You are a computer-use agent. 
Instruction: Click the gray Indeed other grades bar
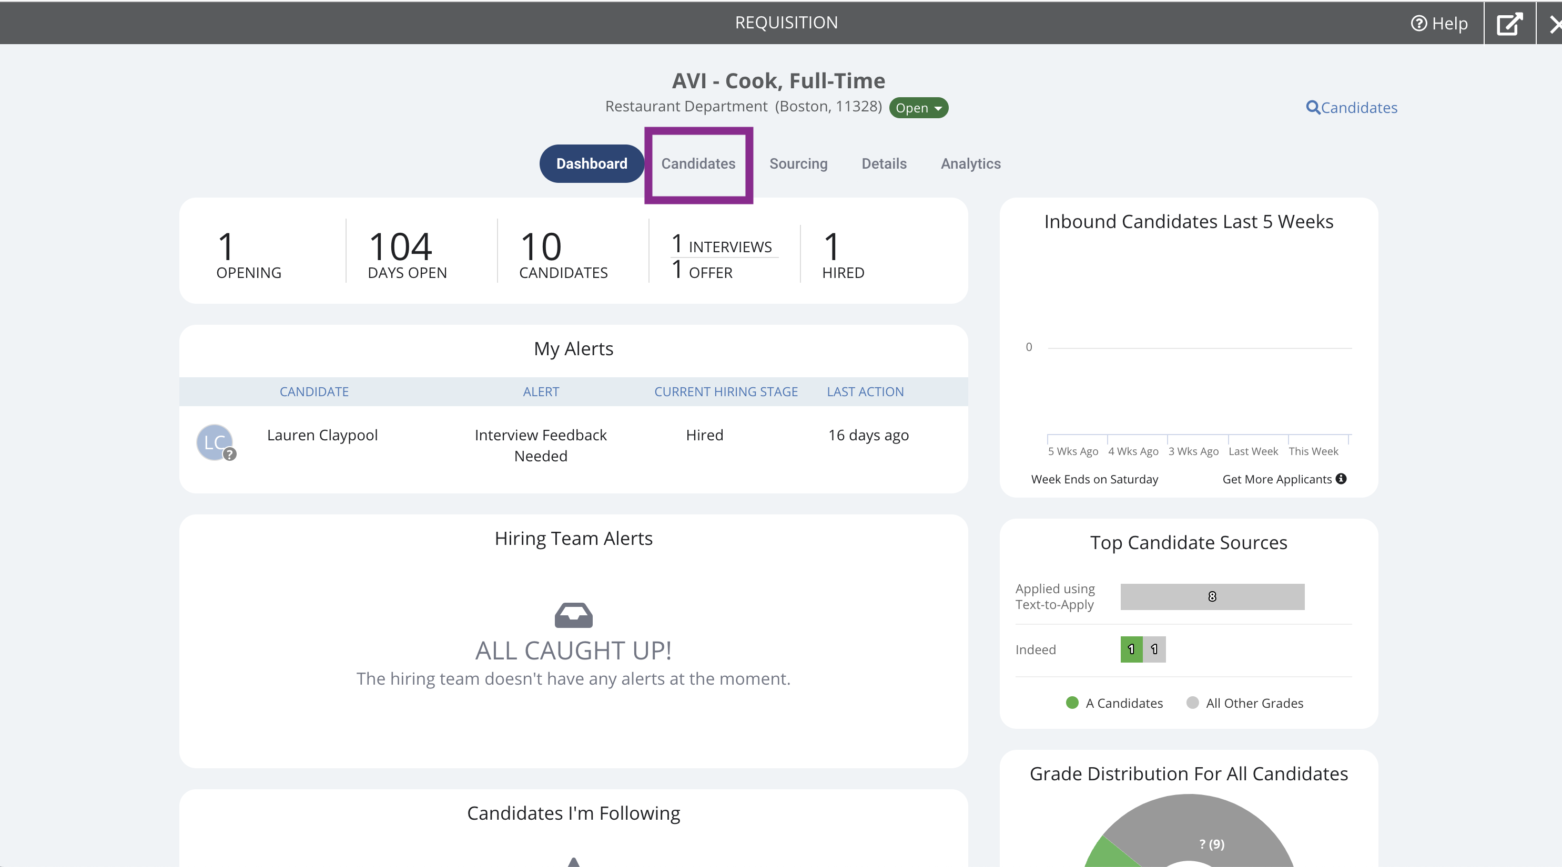(1154, 649)
